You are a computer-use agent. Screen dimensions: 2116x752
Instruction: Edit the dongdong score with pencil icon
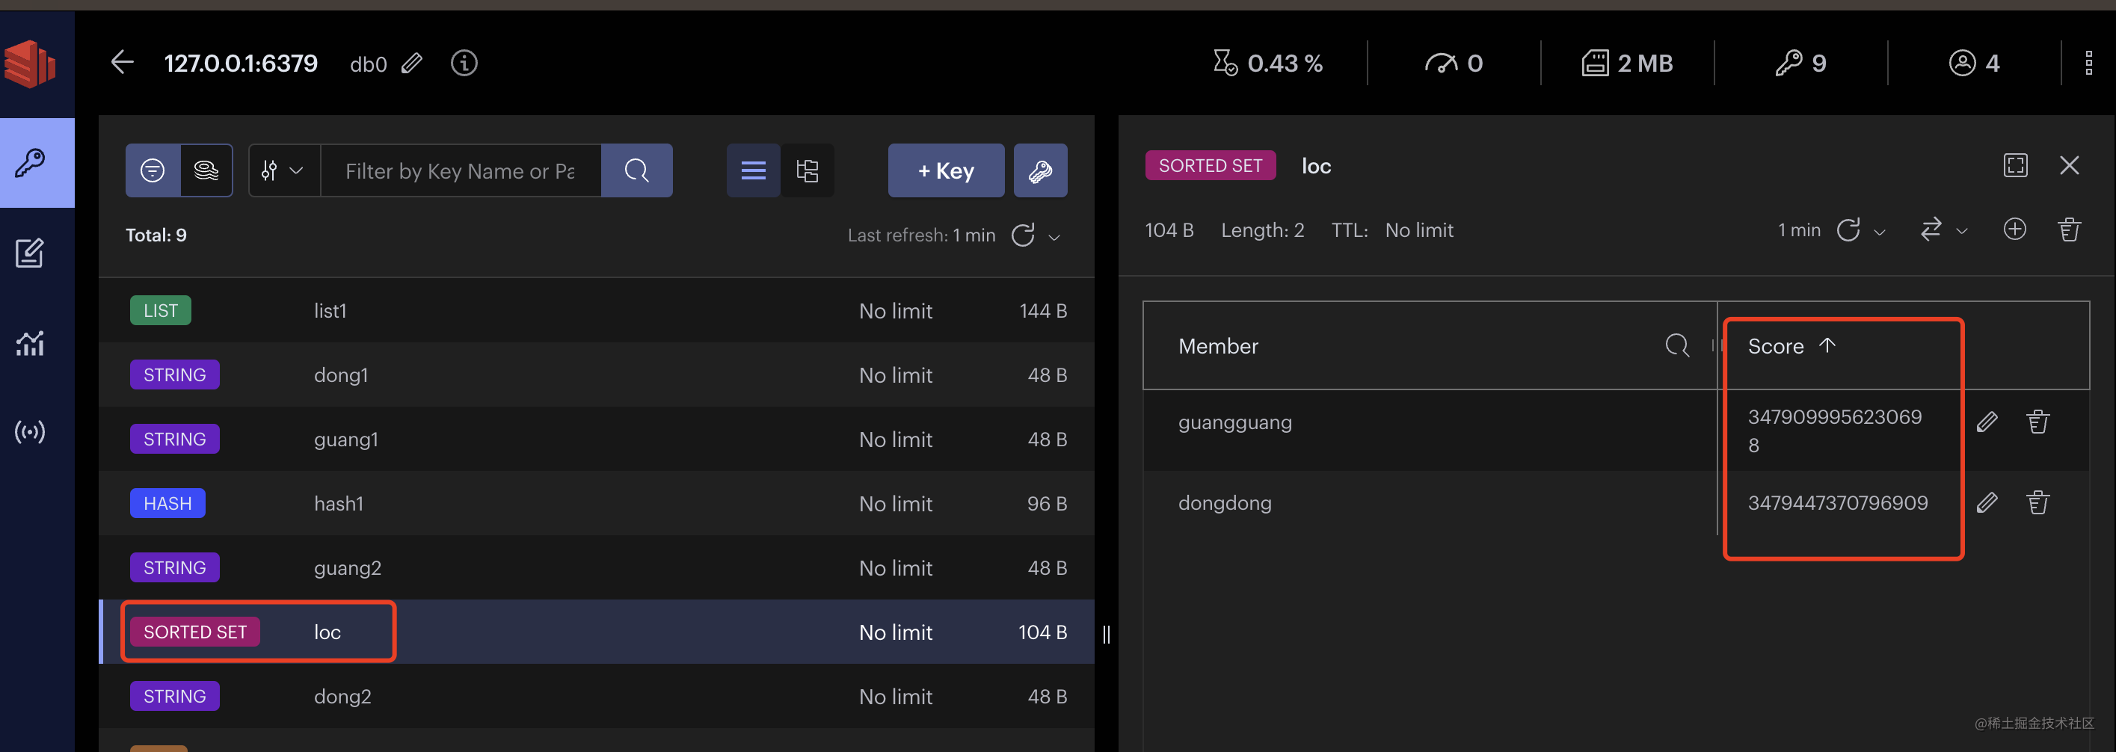tap(1986, 502)
